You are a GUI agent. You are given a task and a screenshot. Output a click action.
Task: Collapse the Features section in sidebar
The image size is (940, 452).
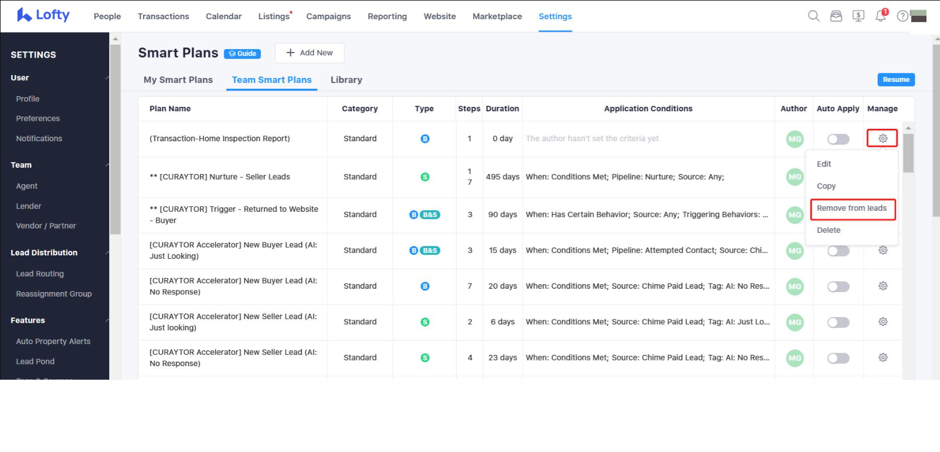106,320
